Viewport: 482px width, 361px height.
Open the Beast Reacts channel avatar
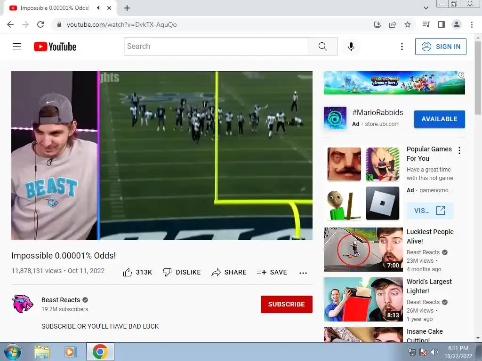(23, 304)
